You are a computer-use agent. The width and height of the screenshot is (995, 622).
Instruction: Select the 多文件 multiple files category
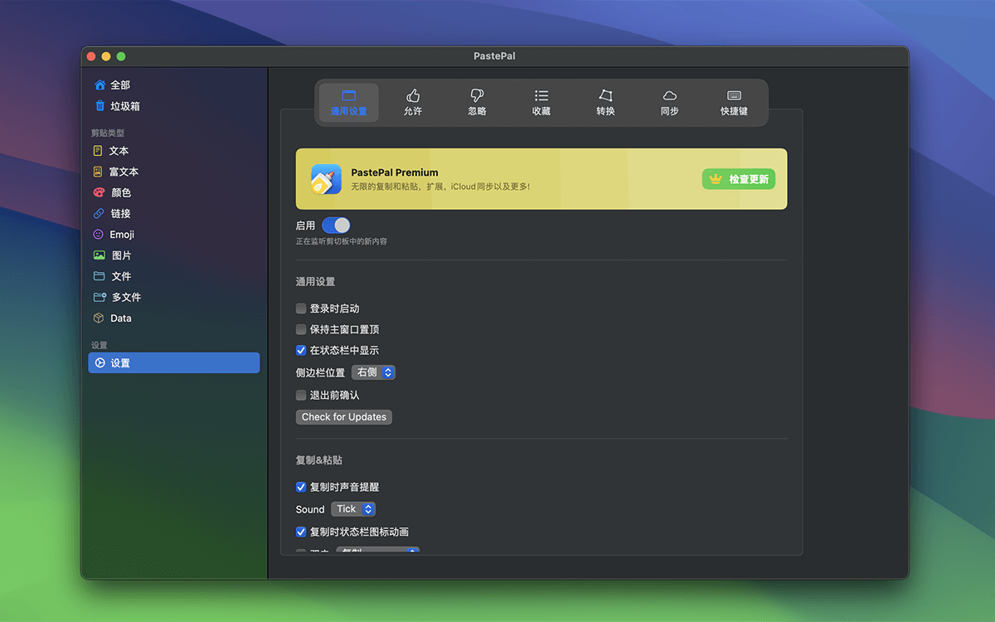pyautogui.click(x=173, y=297)
